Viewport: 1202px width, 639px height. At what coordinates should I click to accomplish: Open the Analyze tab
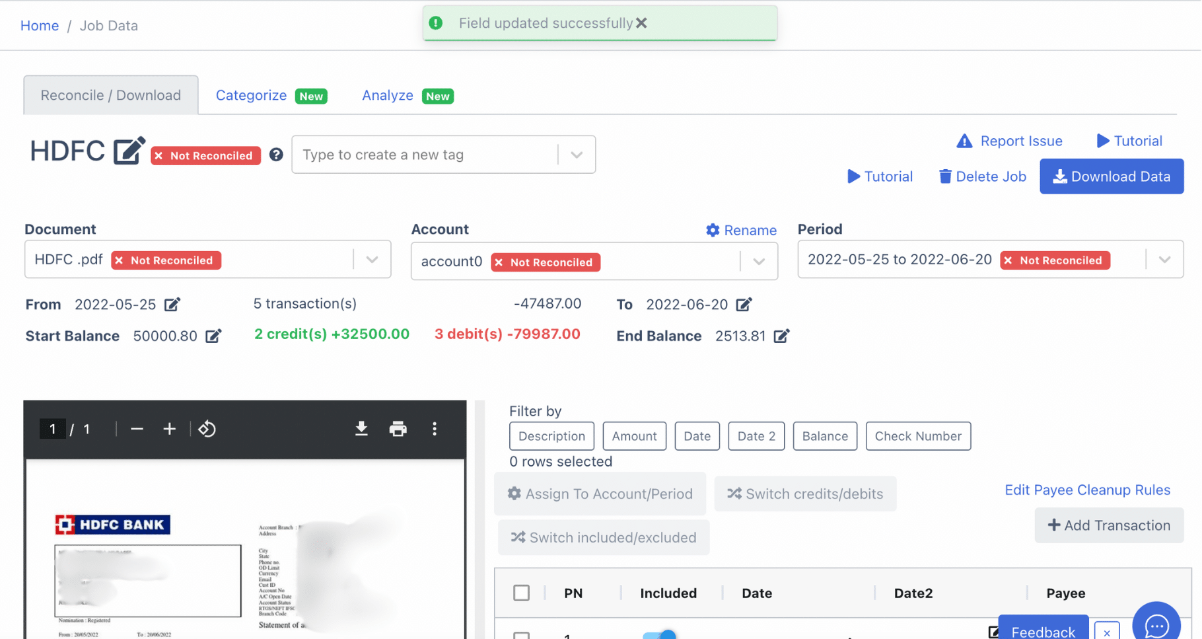(x=388, y=94)
